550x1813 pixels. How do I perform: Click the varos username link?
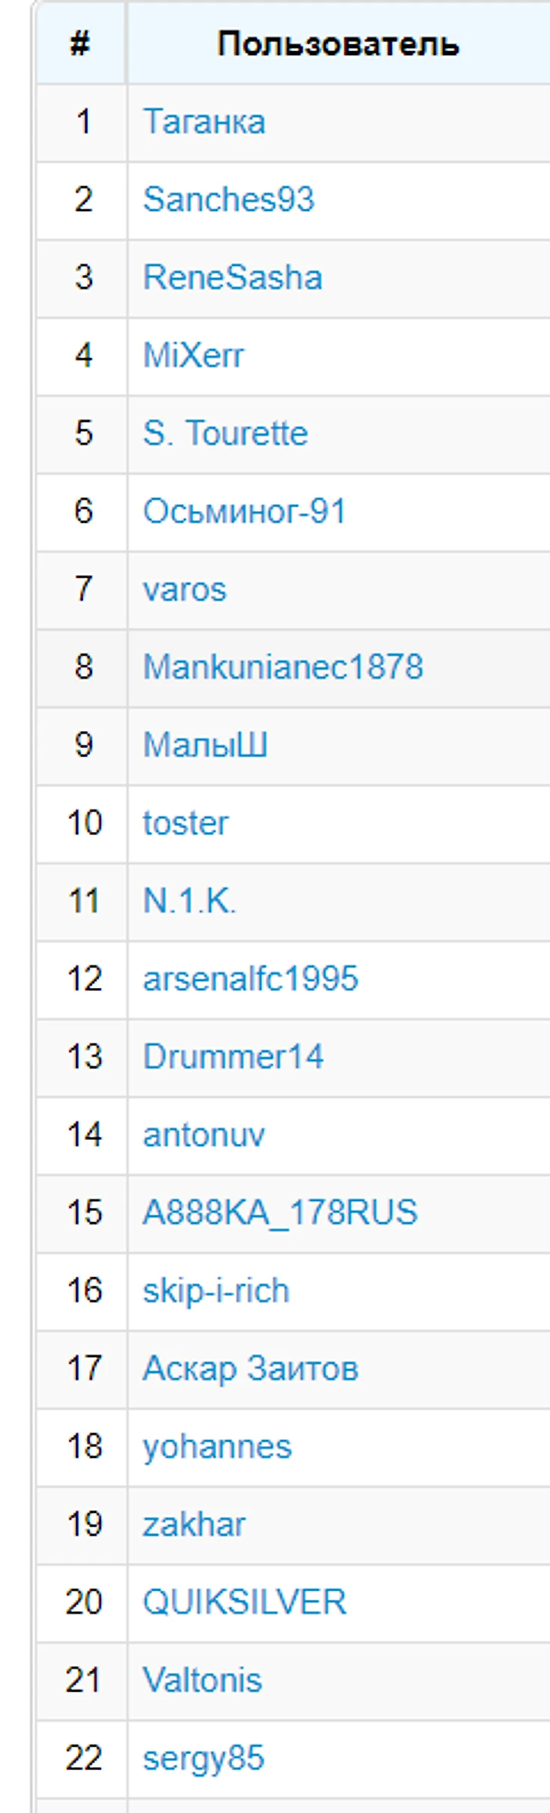pyautogui.click(x=185, y=589)
